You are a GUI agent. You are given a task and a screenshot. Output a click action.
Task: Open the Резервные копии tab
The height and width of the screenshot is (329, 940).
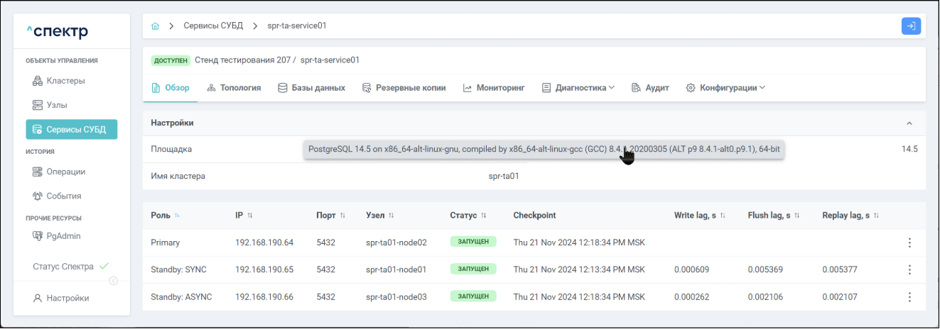pos(404,88)
